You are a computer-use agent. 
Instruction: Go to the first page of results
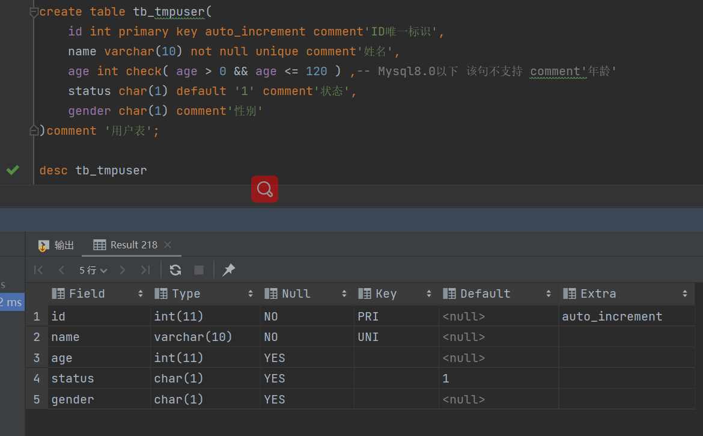38,270
